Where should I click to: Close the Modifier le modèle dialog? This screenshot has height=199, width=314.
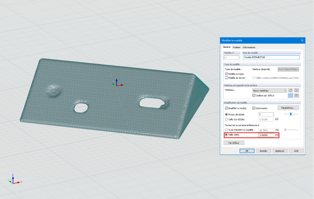302,40
